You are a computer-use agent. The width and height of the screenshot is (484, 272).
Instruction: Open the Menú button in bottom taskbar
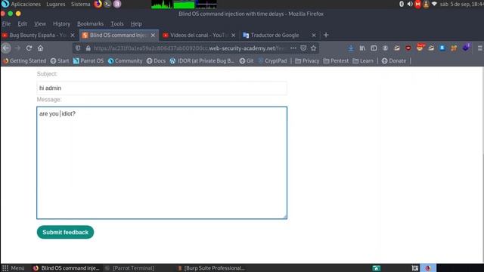[x=14, y=268]
